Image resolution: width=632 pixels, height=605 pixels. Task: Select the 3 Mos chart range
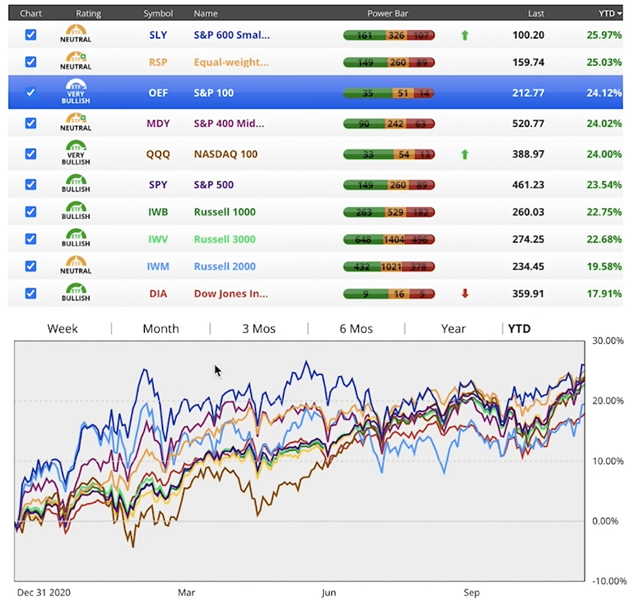tap(259, 328)
